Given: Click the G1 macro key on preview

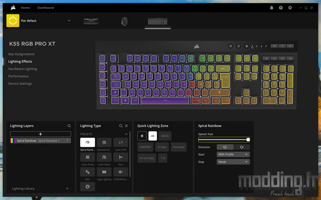Looking at the screenshot, I should coord(102,59).
